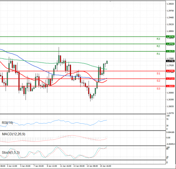This screenshot has height=169, width=176.
Task: Click the RSI(14) indicator label
Action: (x=7, y=123)
